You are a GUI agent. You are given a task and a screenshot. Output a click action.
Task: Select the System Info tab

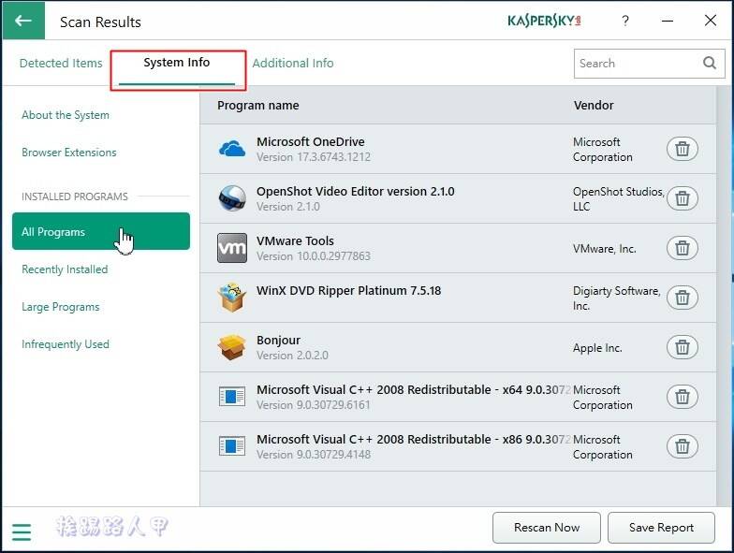177,63
